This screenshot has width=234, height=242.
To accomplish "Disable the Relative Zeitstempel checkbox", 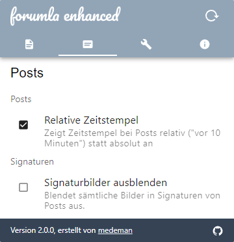I will click(x=23, y=125).
